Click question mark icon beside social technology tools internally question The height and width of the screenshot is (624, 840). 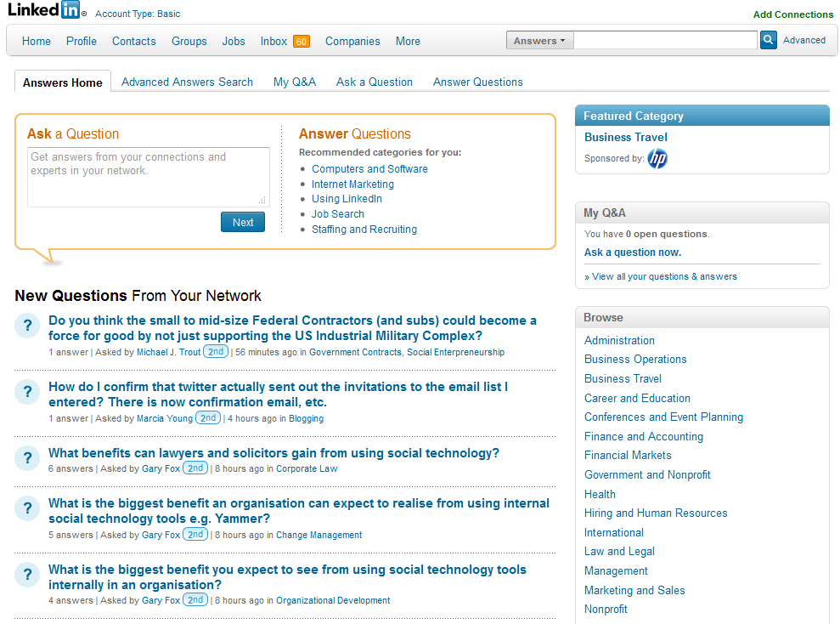(27, 575)
